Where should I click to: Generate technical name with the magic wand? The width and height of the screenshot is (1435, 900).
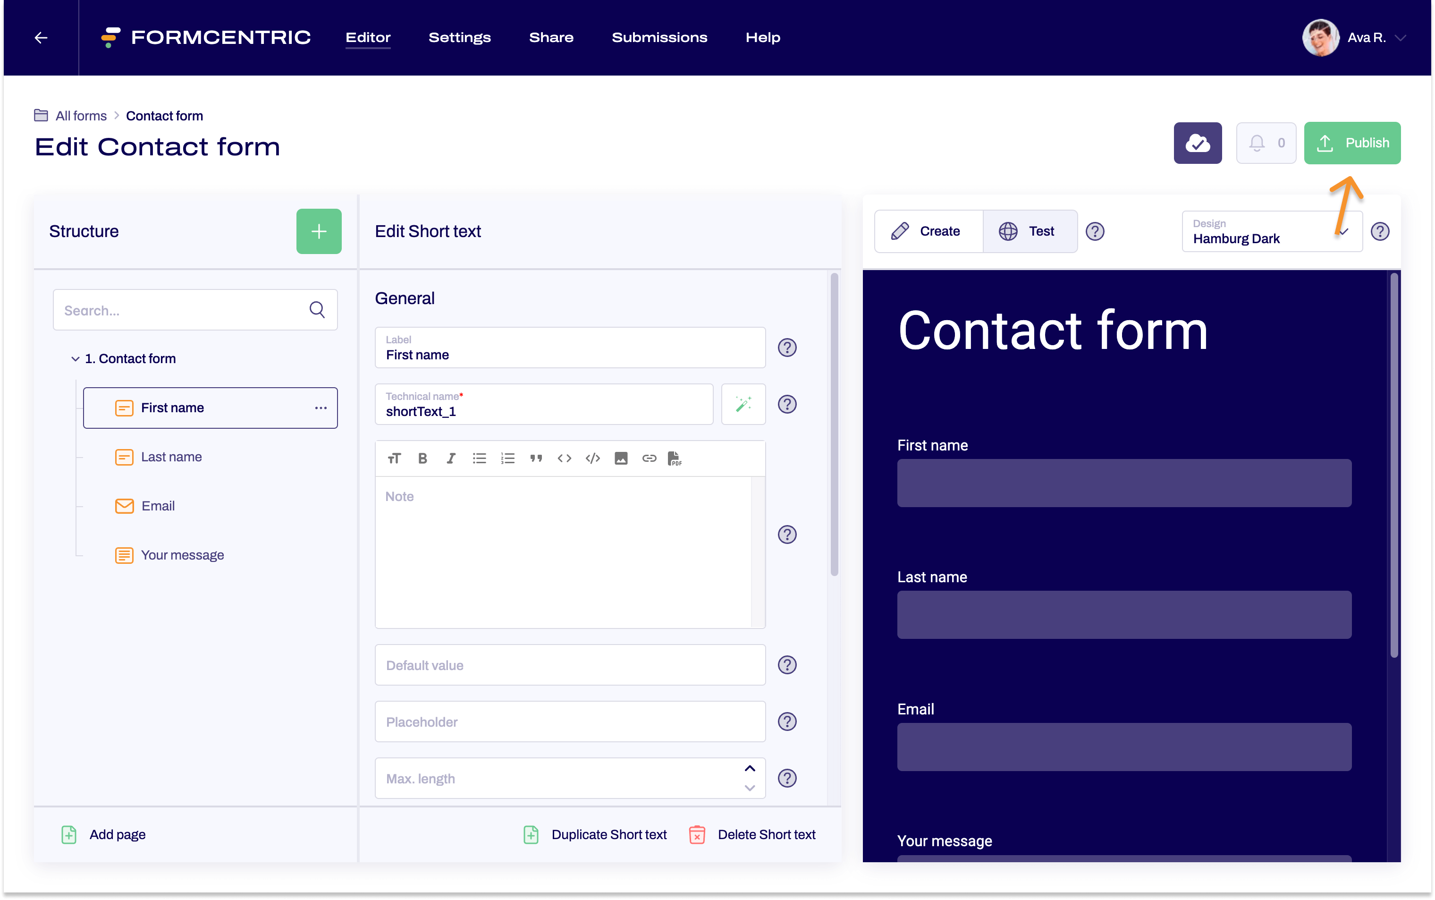743,404
